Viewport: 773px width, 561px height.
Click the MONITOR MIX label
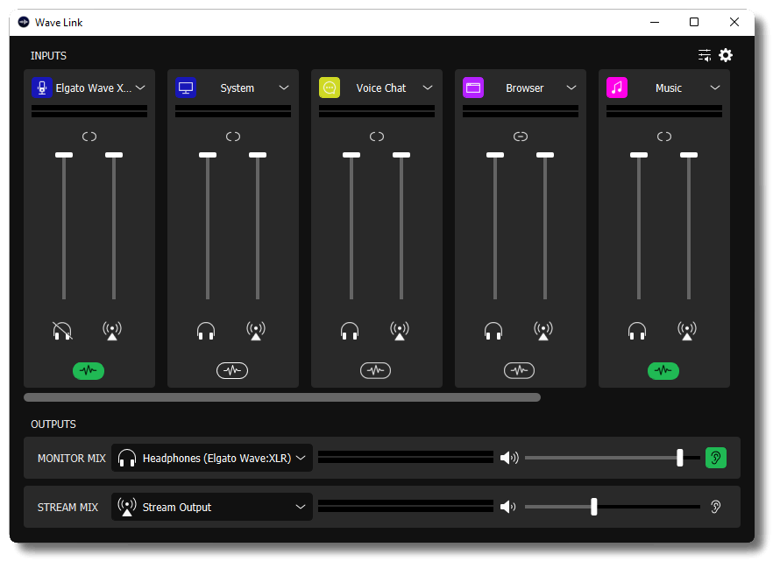coord(72,458)
